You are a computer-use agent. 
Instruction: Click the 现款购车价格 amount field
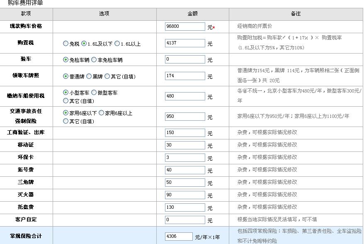(x=185, y=27)
